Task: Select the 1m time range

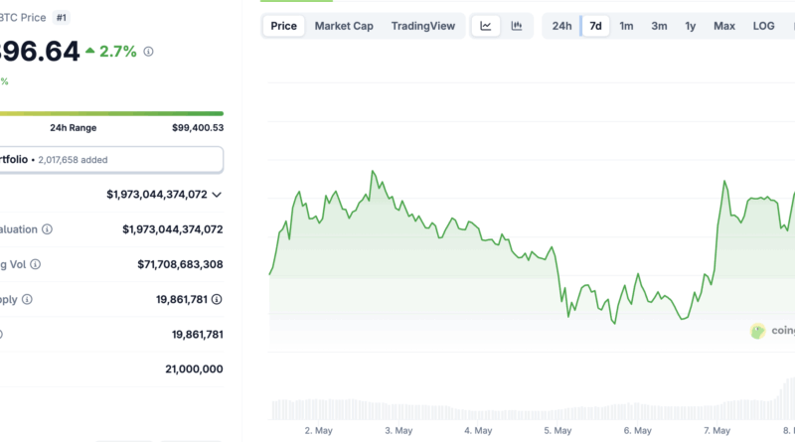Action: click(x=626, y=26)
